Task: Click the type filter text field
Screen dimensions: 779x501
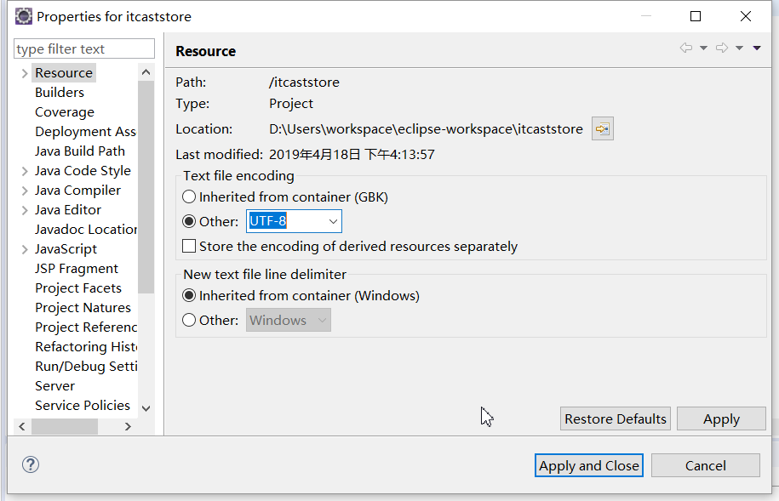Action: (x=84, y=49)
